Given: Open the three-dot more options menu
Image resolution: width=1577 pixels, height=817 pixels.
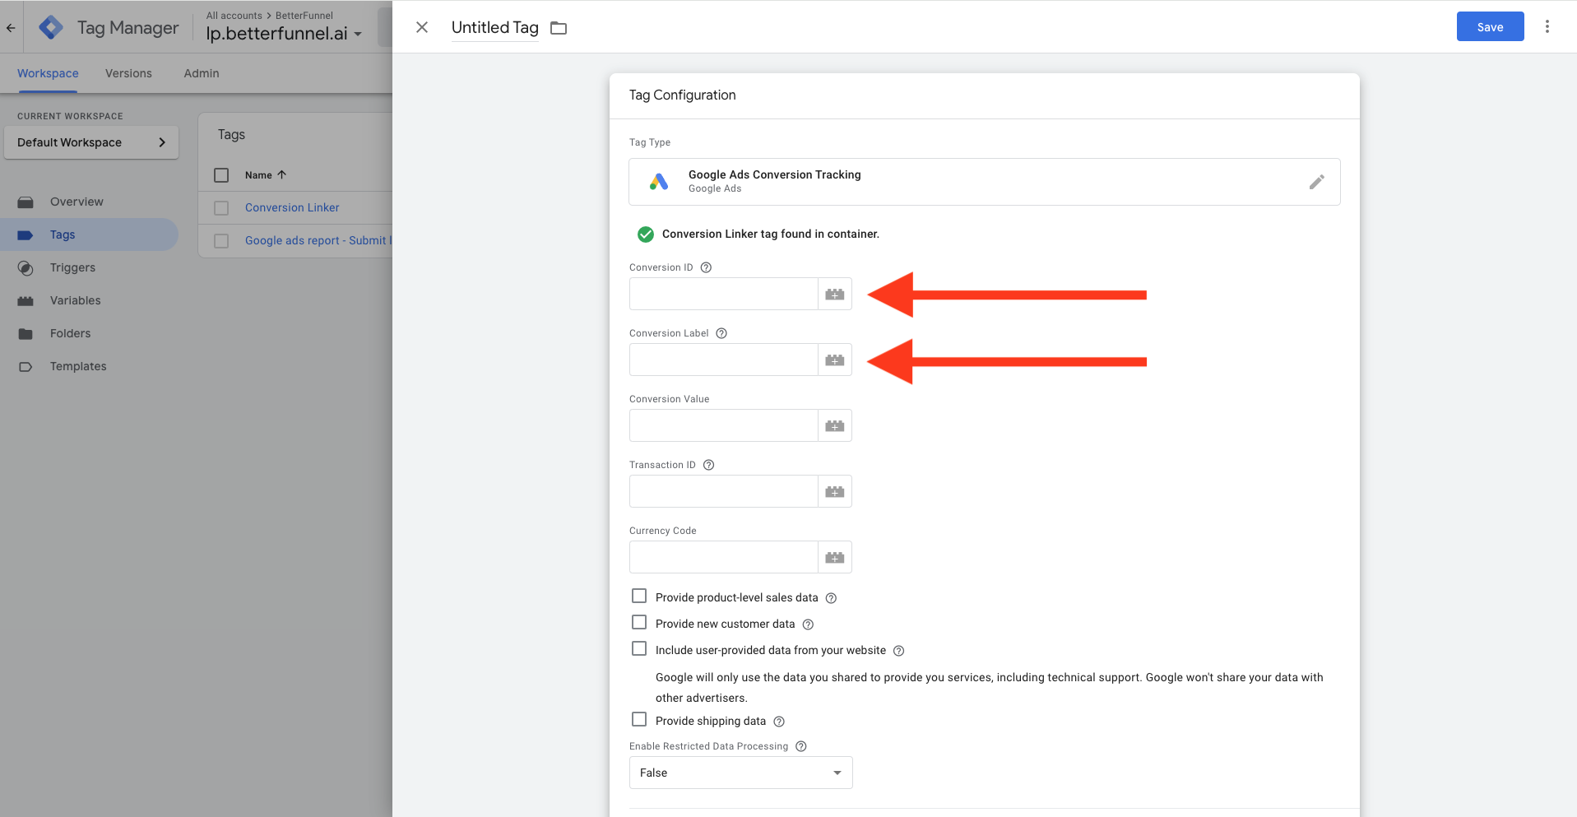Looking at the screenshot, I should [x=1547, y=26].
